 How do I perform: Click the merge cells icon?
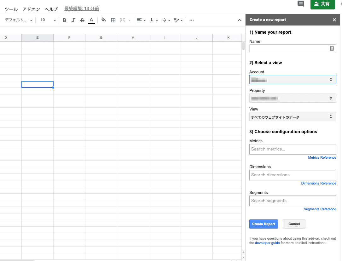click(123, 20)
